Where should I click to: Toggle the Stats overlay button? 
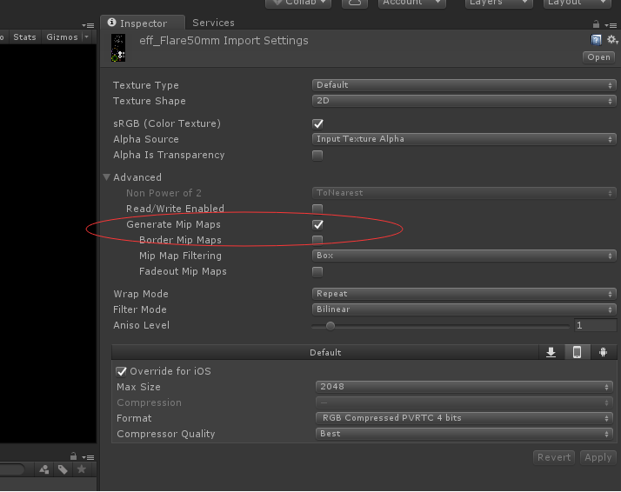point(24,37)
